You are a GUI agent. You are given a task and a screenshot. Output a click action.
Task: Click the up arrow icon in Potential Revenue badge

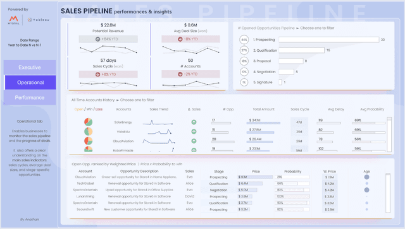click(97, 39)
